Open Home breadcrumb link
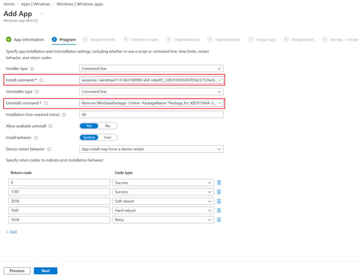This screenshot has height=278, width=363. (9, 4)
